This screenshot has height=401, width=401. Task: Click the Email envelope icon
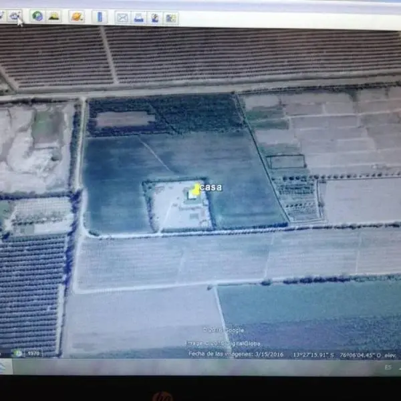(x=122, y=17)
